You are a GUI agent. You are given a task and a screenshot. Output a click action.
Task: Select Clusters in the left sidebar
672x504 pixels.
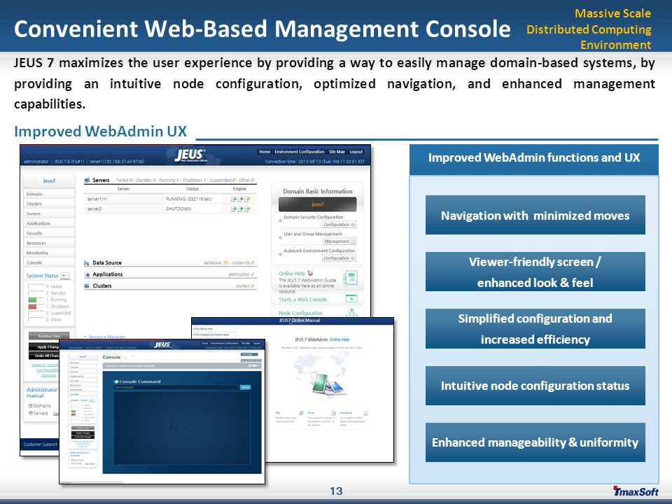tap(49, 204)
